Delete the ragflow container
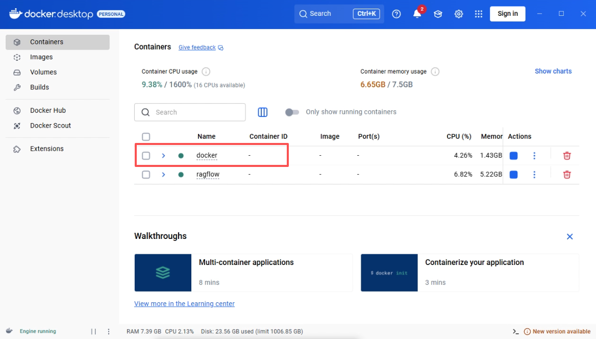The width and height of the screenshot is (596, 339). click(567, 175)
